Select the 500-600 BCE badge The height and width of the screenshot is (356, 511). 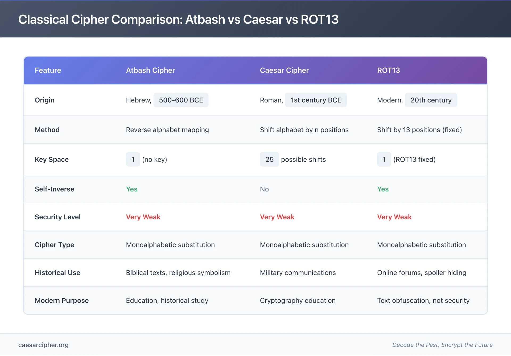(x=181, y=100)
